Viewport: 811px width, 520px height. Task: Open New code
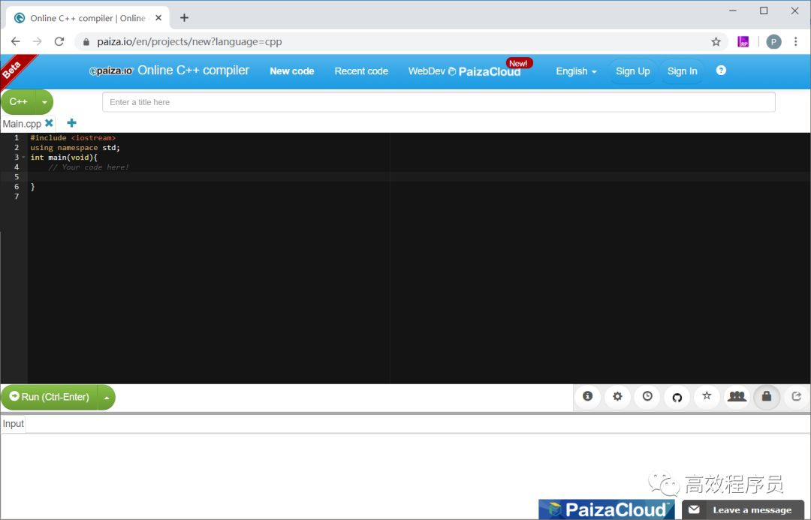[291, 71]
